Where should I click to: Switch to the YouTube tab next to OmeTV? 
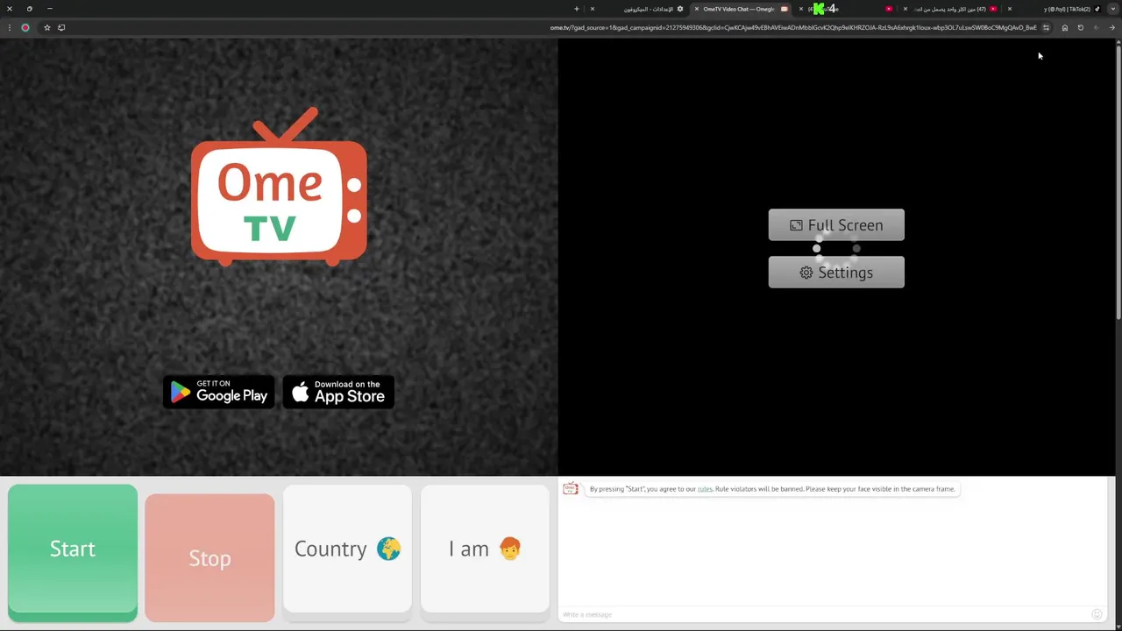[848, 9]
